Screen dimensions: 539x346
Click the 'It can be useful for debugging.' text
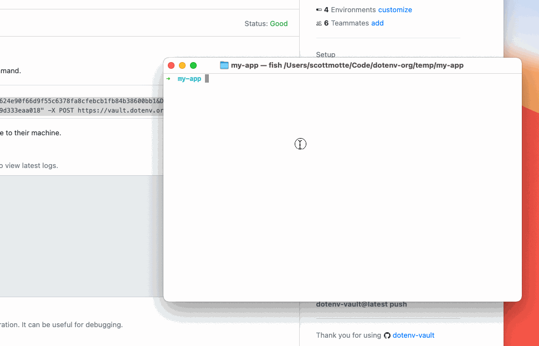[x=72, y=325]
